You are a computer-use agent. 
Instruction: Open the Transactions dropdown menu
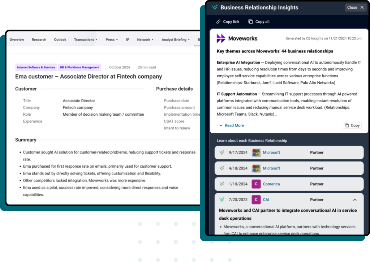86,40
